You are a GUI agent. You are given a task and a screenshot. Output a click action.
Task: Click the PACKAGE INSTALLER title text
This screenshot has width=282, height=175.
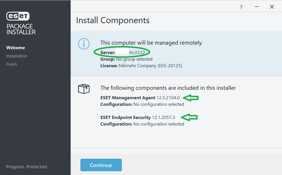tap(21, 29)
